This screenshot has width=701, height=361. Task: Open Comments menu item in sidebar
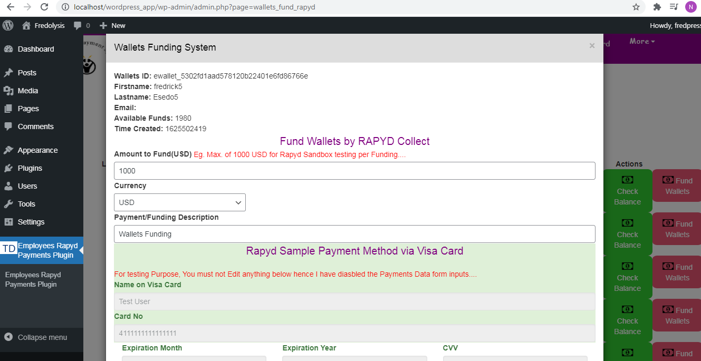[x=42, y=126]
